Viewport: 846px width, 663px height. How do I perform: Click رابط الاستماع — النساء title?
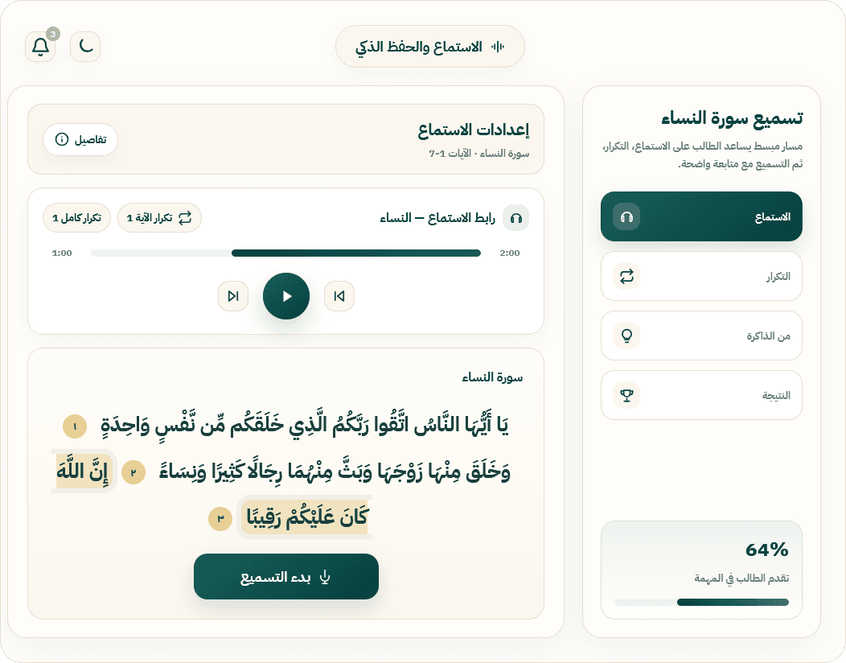[x=437, y=218]
